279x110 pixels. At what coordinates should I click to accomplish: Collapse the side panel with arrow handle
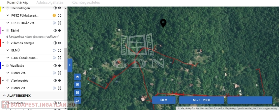(70, 65)
